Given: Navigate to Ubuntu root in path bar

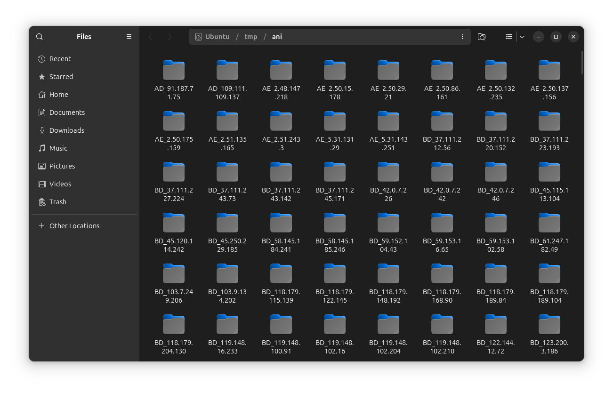Looking at the screenshot, I should [217, 37].
